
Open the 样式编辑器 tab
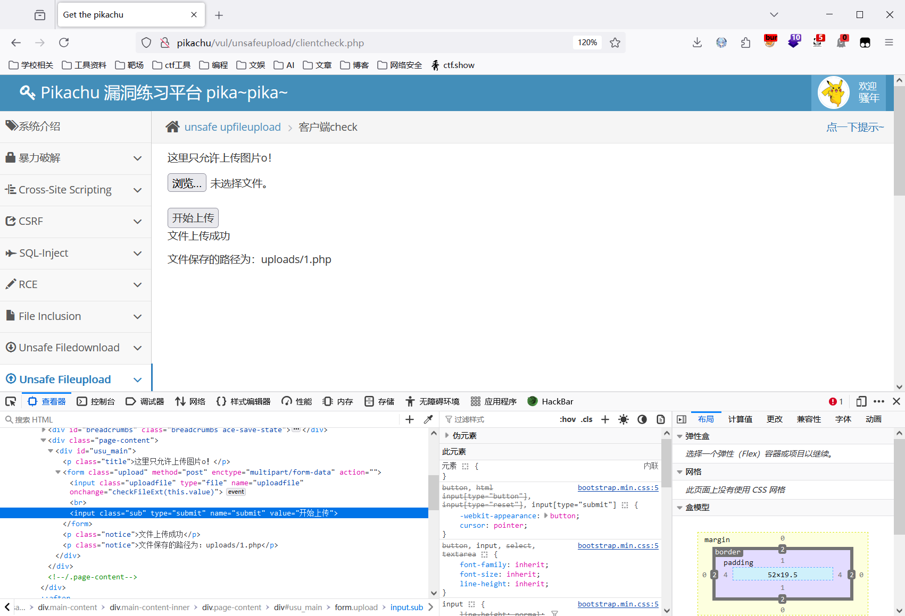coord(244,401)
